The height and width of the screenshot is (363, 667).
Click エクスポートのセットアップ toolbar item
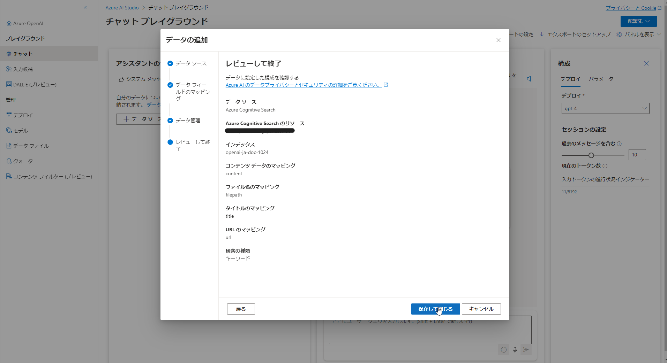575,34
